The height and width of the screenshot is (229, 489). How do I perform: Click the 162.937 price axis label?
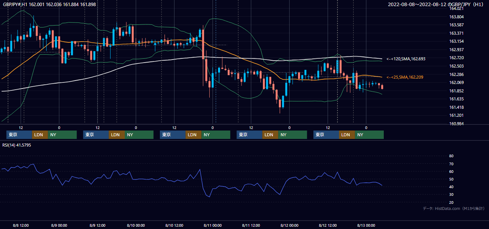point(456,50)
